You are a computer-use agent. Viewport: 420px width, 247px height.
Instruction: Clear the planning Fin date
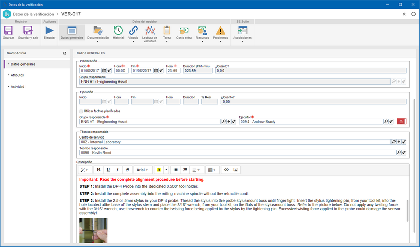[x=161, y=71]
